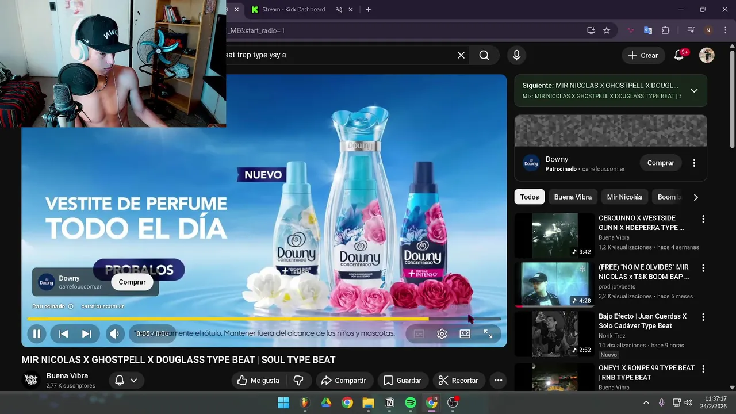The height and width of the screenshot is (414, 736).
Task: Open the Buena Vibra channel avatar
Action: pos(31,380)
